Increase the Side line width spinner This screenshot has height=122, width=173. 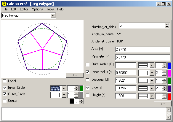pyautogui.click(x=164, y=87)
